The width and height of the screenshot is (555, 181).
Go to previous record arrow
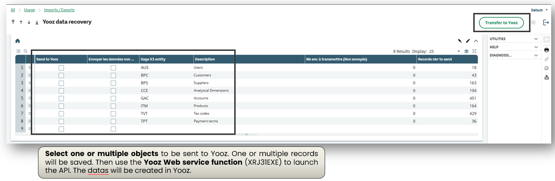click(x=21, y=22)
